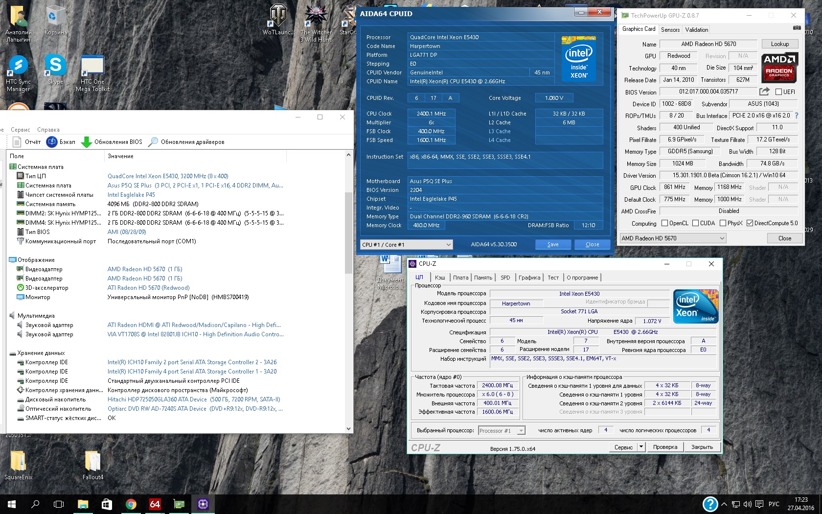Click the Значение column header
Image resolution: width=822 pixels, height=514 pixels.
pos(196,156)
